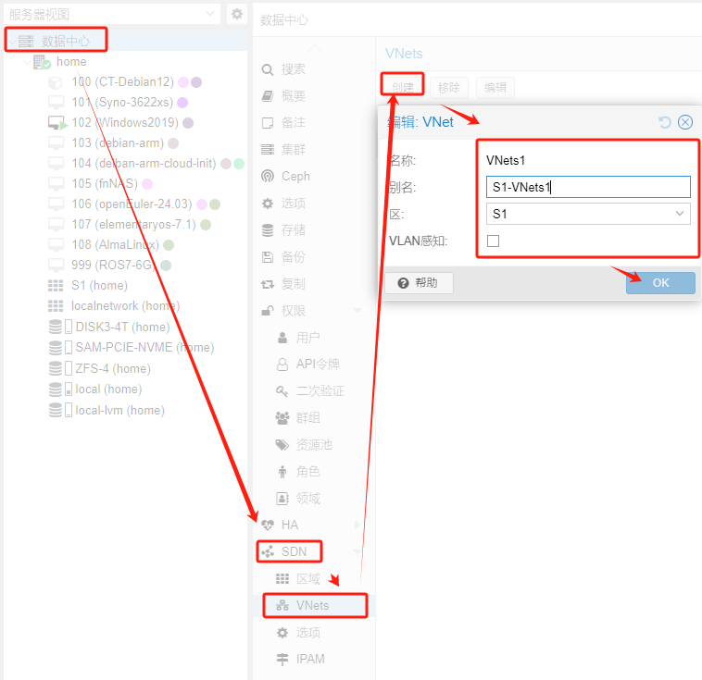Collapse the 权限 permissions section
702x680 pixels.
[x=357, y=311]
